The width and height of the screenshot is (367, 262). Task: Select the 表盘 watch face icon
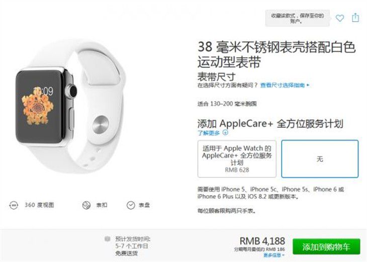131,205
